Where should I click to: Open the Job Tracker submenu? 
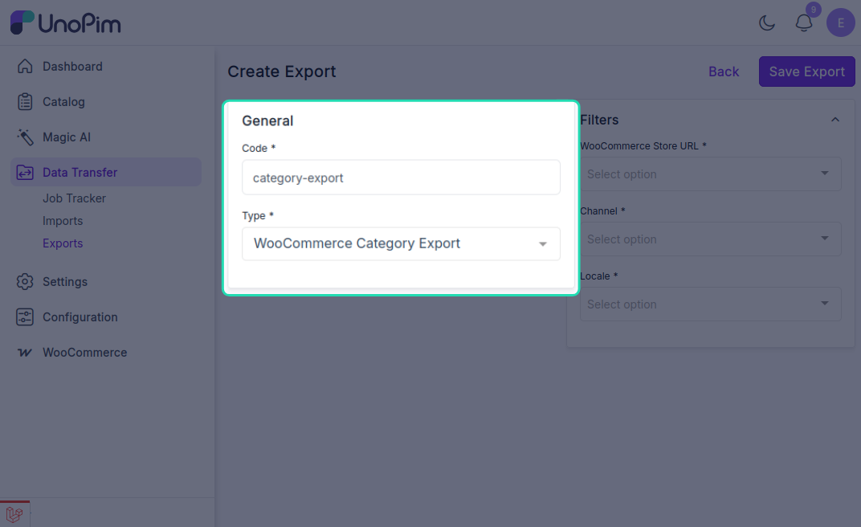point(74,198)
